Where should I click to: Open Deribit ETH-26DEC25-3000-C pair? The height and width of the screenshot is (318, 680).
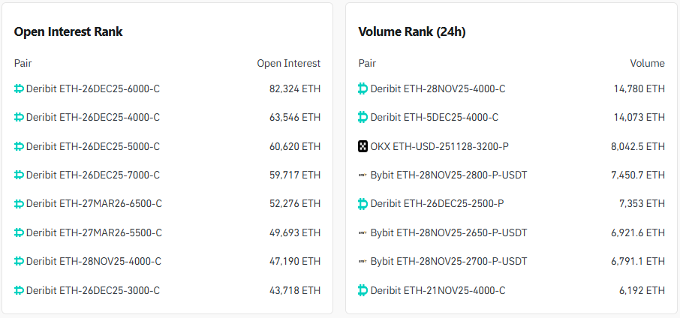pyautogui.click(x=93, y=290)
